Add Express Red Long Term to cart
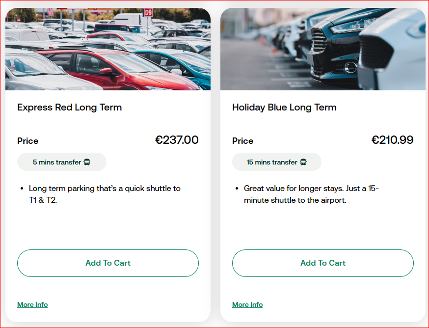 (x=108, y=263)
